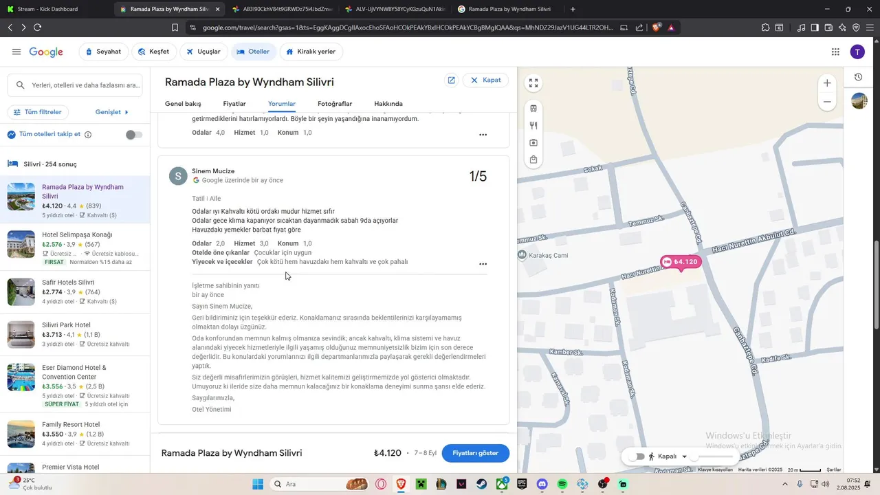This screenshot has height=495, width=880.
Task: Select the Uçuşlar navigation chip
Action: pos(203,52)
